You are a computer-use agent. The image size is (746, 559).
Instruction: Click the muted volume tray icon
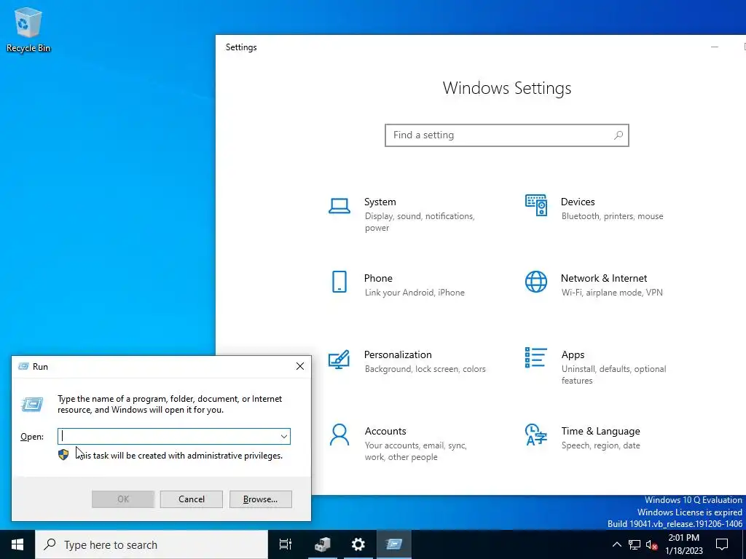click(x=652, y=544)
